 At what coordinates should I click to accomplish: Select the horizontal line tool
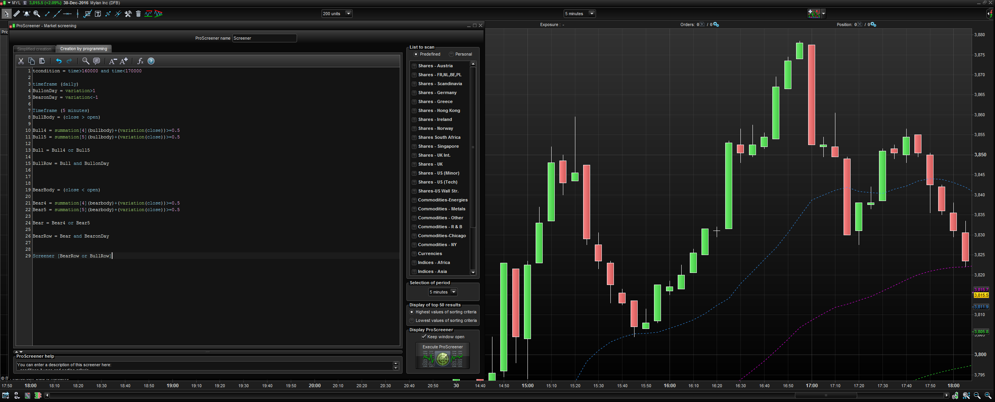(67, 14)
